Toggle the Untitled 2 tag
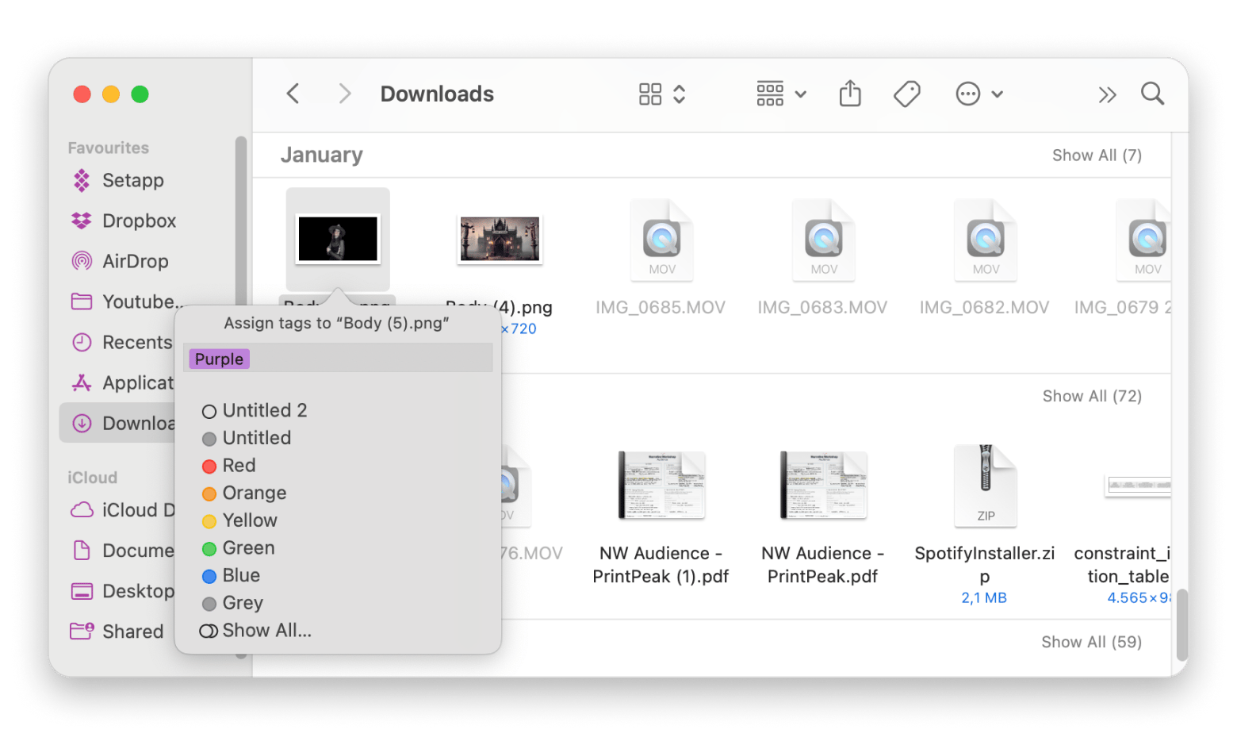The height and width of the screenshot is (741, 1237). [x=264, y=410]
